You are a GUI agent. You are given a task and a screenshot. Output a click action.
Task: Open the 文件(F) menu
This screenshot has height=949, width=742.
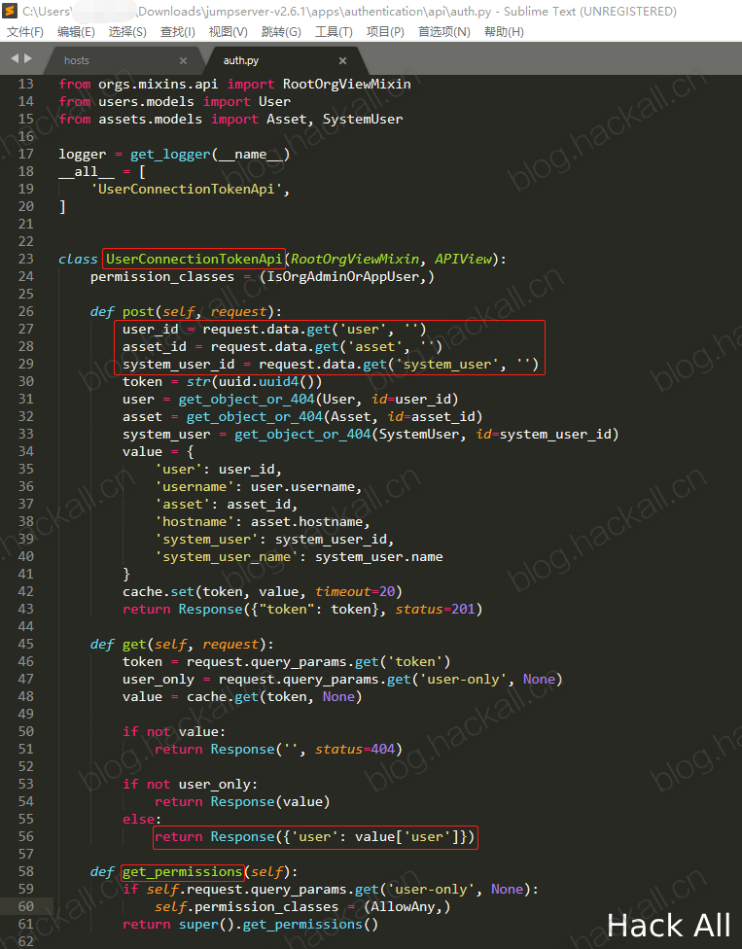click(x=25, y=31)
